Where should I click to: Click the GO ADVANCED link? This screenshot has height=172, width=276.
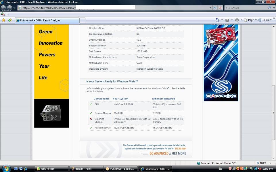[x=159, y=153]
